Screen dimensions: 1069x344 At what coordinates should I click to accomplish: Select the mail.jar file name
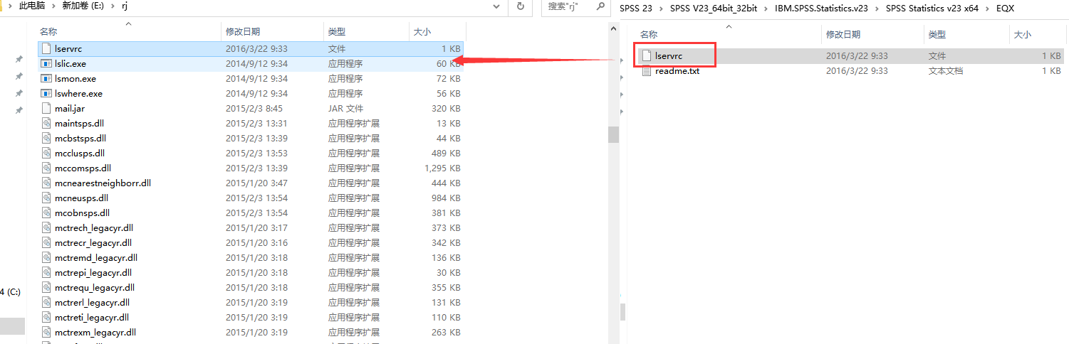(69, 108)
